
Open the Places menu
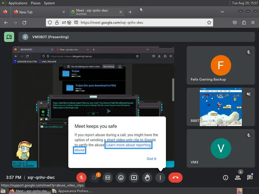(x=35, y=3)
